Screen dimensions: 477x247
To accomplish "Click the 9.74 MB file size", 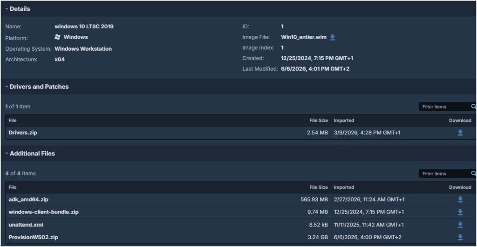I will click(318, 212).
